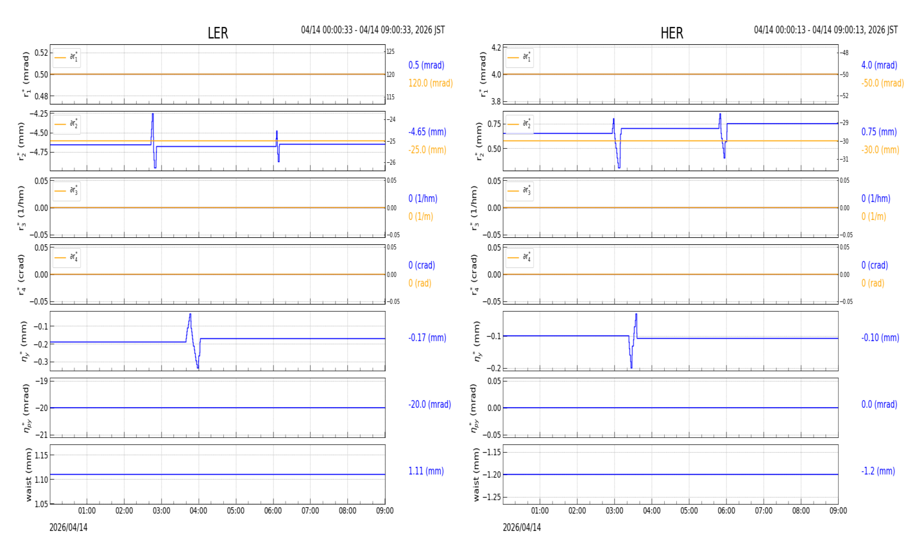
Task: Click the ∂r3* legend in HER panel
Action: click(520, 191)
